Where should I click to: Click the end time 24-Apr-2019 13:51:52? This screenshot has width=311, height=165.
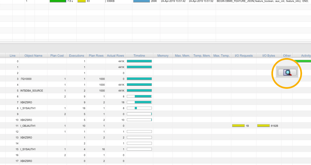point(201,1)
